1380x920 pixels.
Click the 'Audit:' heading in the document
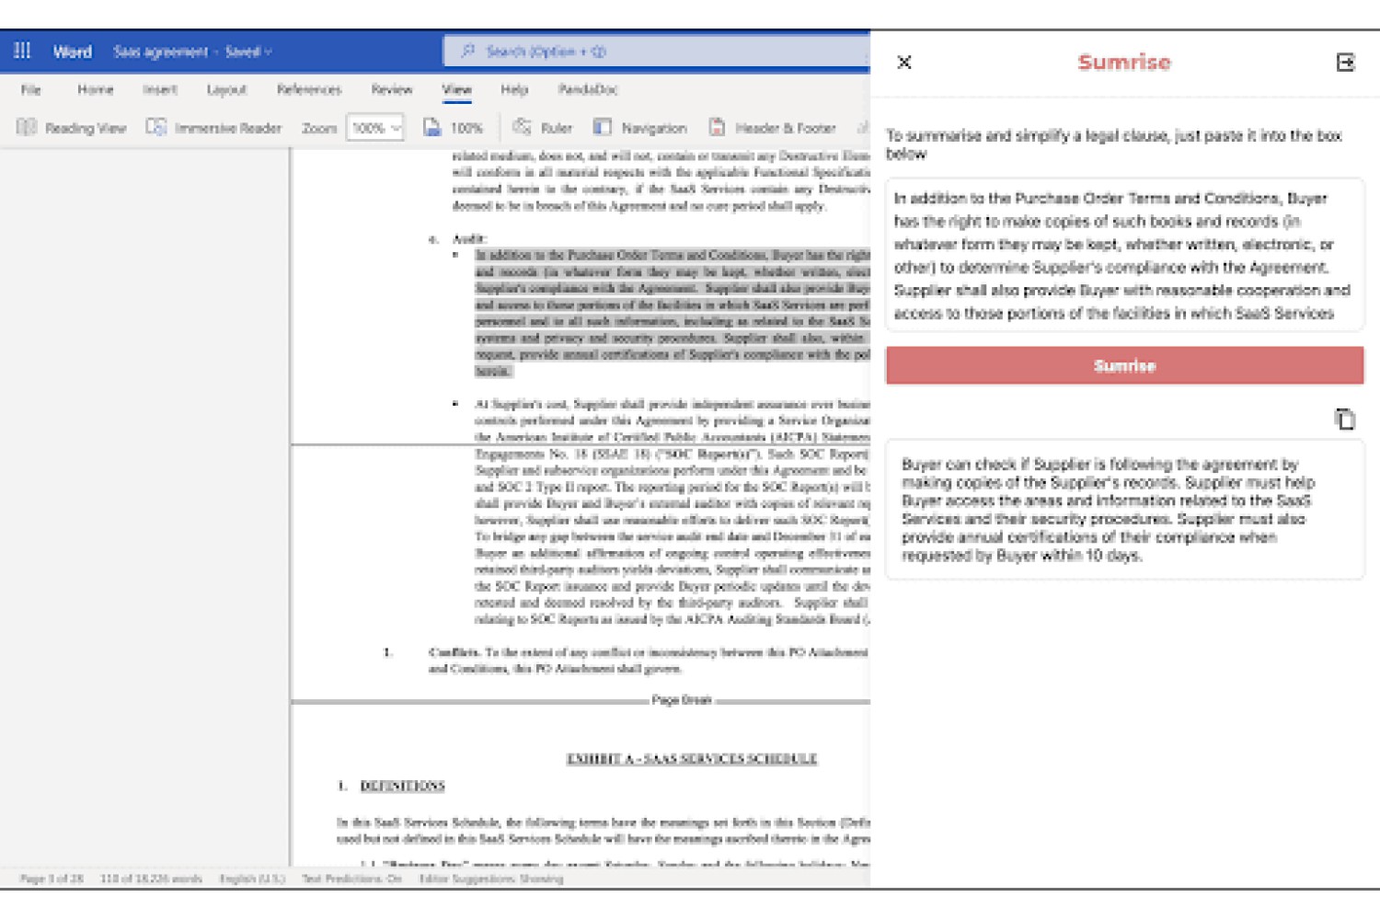[469, 239]
